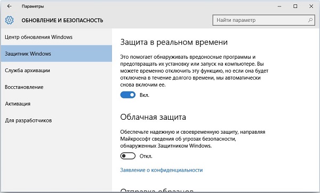This screenshot has width=320, height=193.
Task: Open Активация section
Action: pos(57,104)
